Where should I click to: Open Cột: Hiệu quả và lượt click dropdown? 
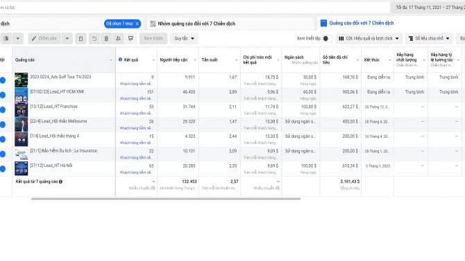tap(369, 39)
